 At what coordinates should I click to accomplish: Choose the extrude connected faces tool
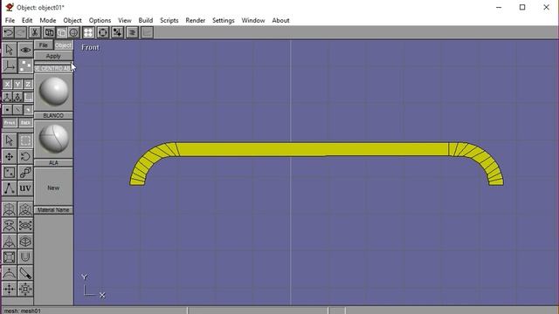point(25,209)
